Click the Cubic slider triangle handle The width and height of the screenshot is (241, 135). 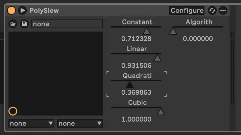[161, 111]
